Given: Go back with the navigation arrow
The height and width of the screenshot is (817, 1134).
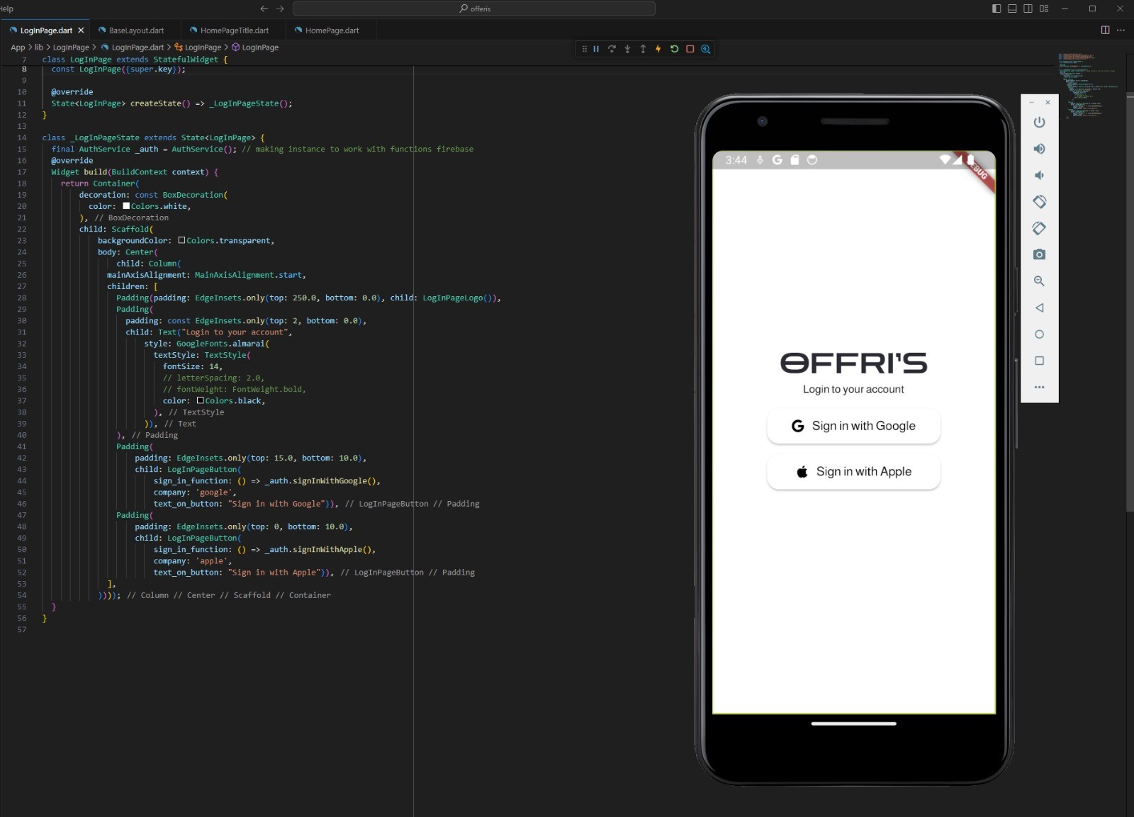Looking at the screenshot, I should 264,9.
